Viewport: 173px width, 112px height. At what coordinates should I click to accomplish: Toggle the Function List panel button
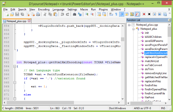tap(137, 14)
